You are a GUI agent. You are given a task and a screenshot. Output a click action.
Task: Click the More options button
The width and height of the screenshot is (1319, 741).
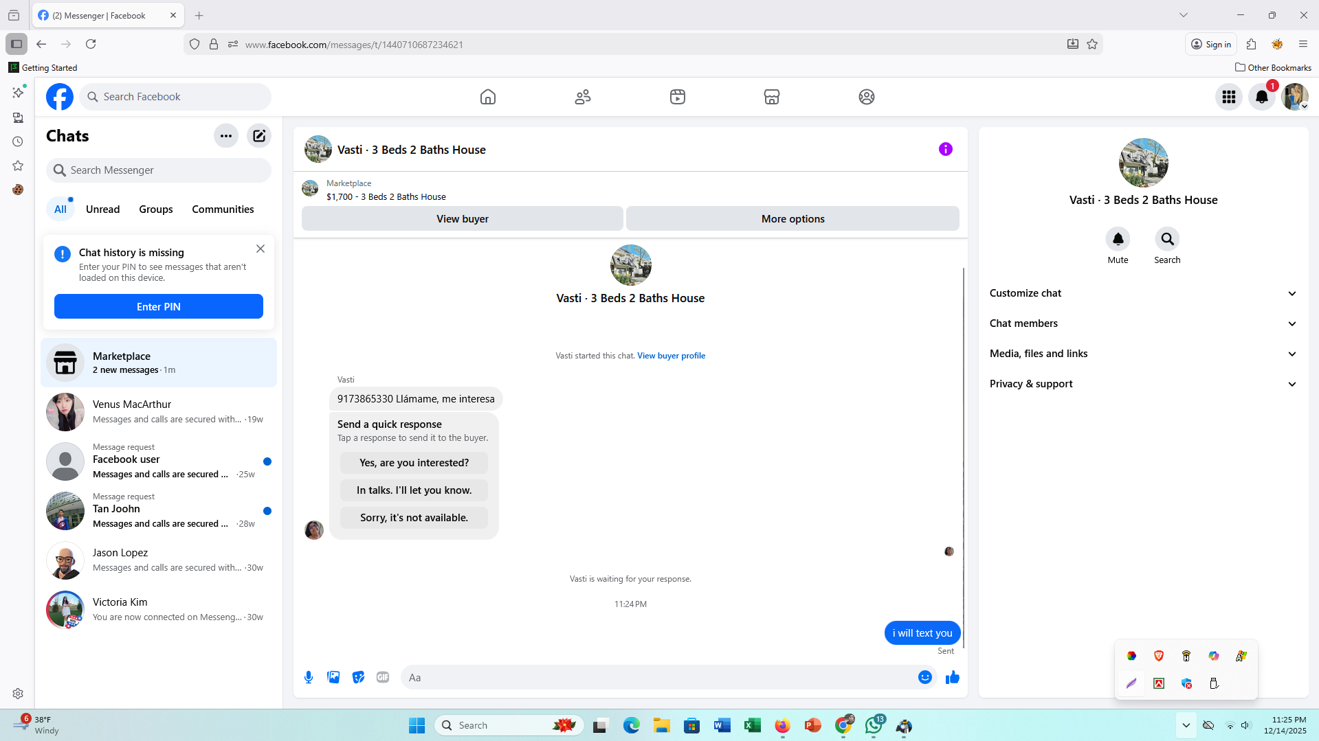pyautogui.click(x=793, y=219)
